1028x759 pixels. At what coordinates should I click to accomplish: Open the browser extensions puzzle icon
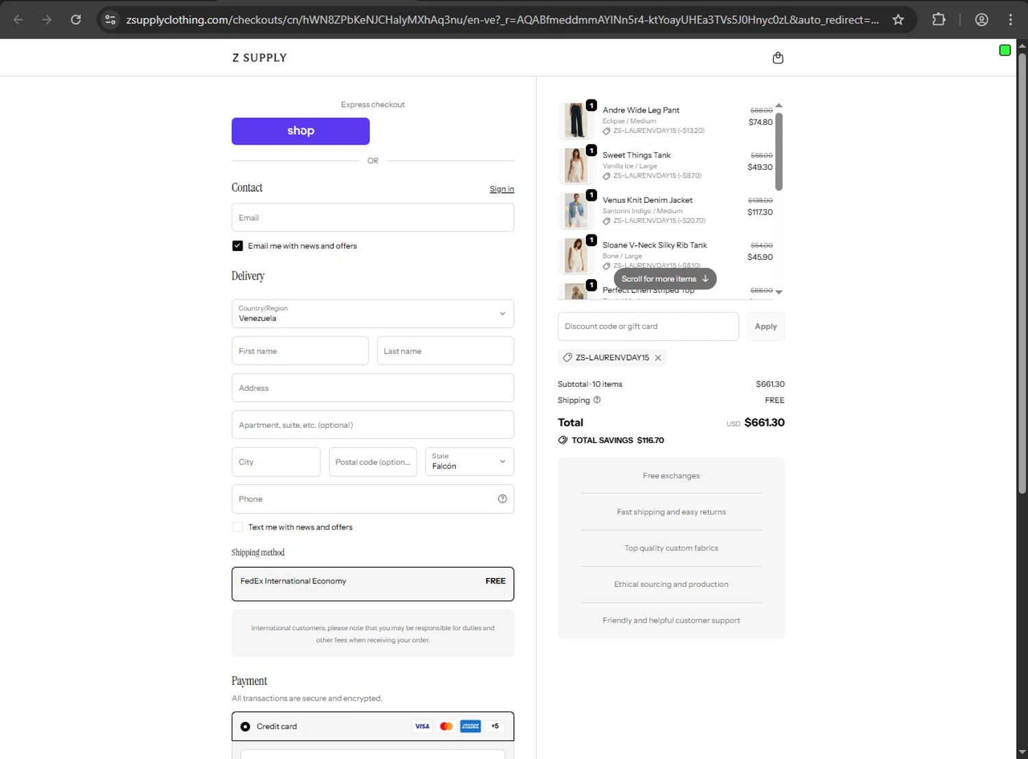pos(939,19)
